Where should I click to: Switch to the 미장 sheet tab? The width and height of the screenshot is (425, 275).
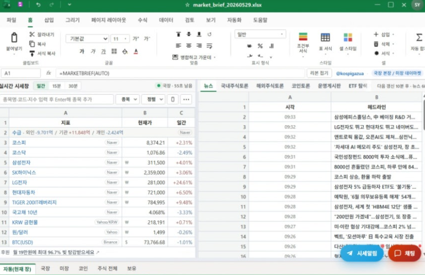coord(64,268)
